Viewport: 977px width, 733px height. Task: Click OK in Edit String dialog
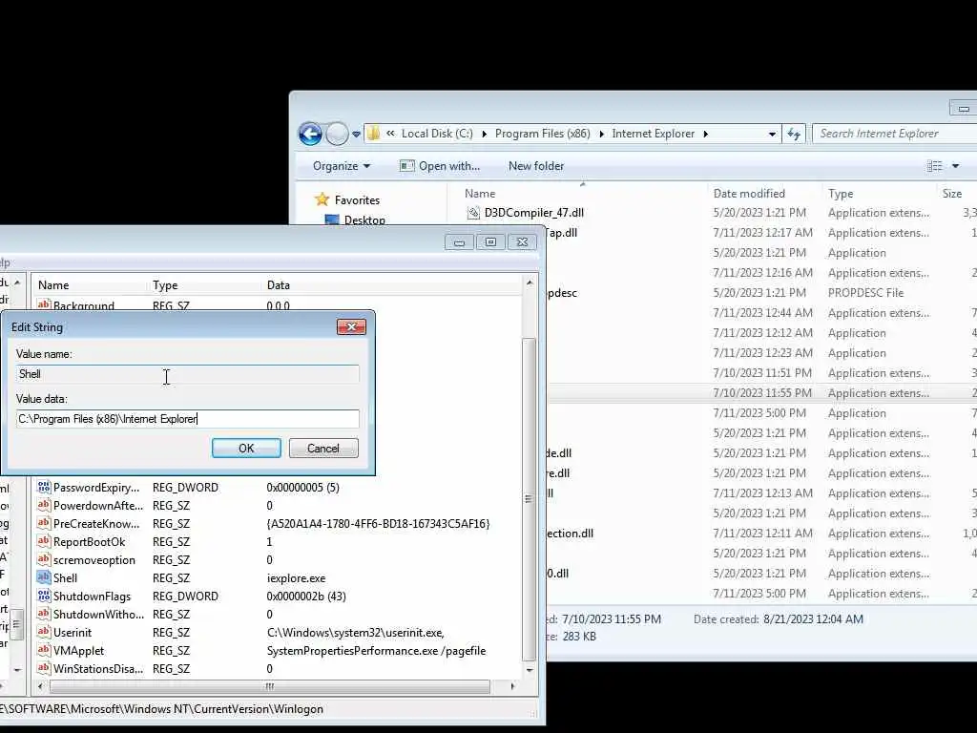tap(246, 449)
